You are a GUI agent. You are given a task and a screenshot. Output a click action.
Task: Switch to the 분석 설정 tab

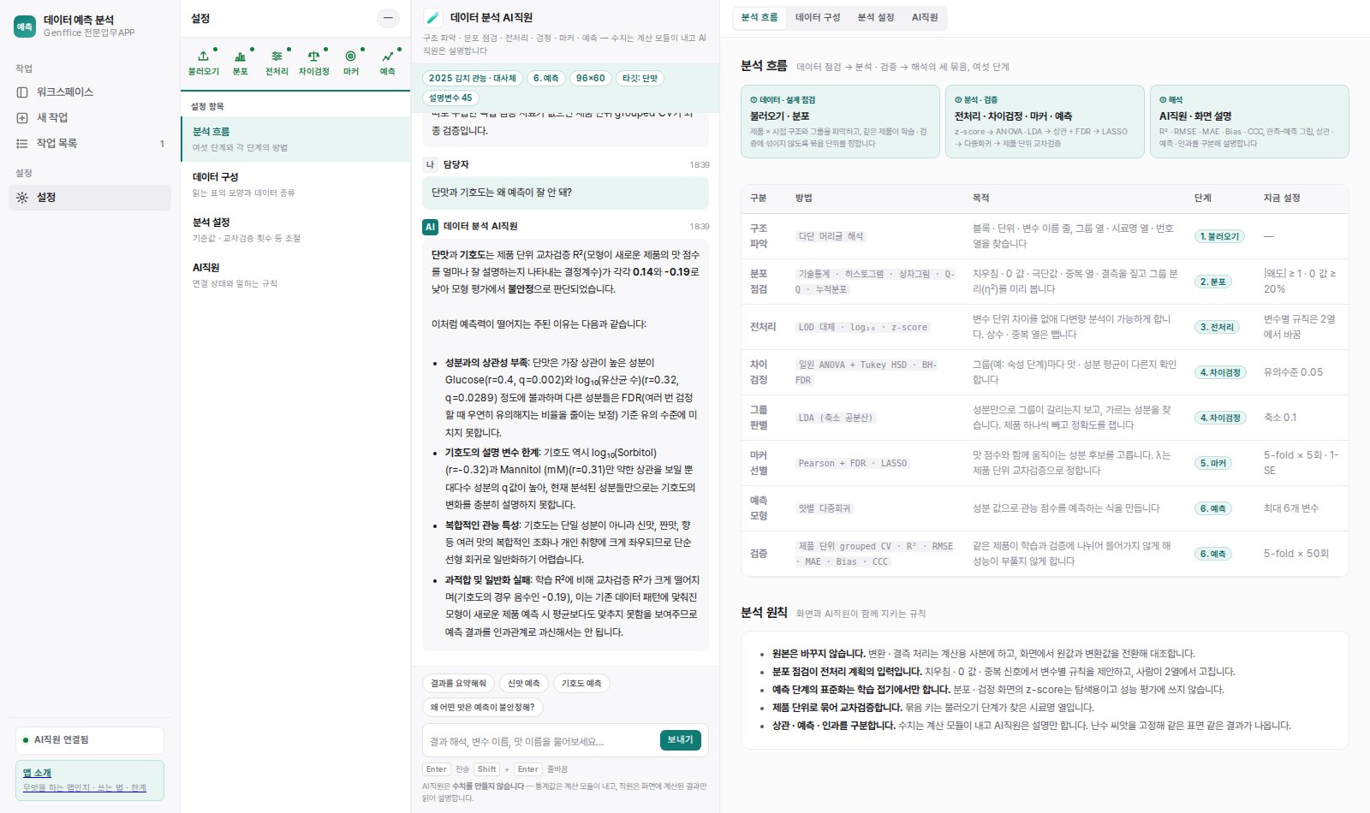[876, 17]
